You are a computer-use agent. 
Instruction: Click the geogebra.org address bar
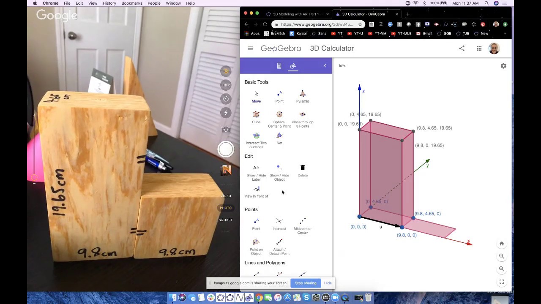click(317, 24)
